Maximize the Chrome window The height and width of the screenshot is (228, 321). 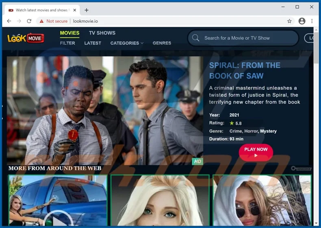[x=297, y=7]
